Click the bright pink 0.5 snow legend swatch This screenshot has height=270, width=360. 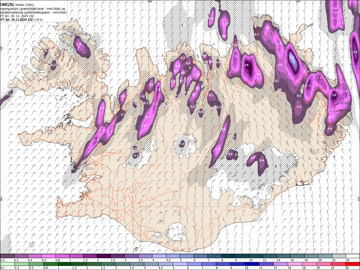pos(48,256)
